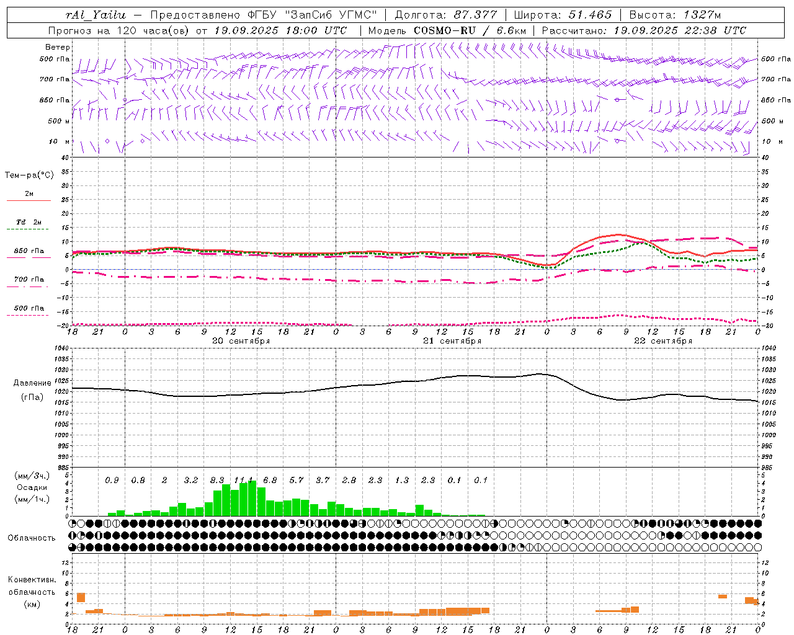The height and width of the screenshot is (635, 794).
Task: Click the 11.4 precipitation total value
Action: [244, 481]
